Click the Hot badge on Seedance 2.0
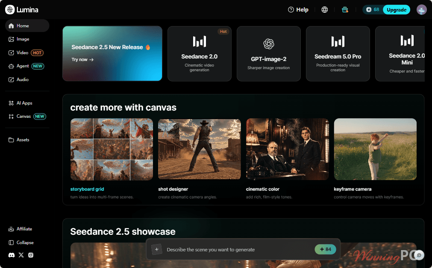 (223, 32)
